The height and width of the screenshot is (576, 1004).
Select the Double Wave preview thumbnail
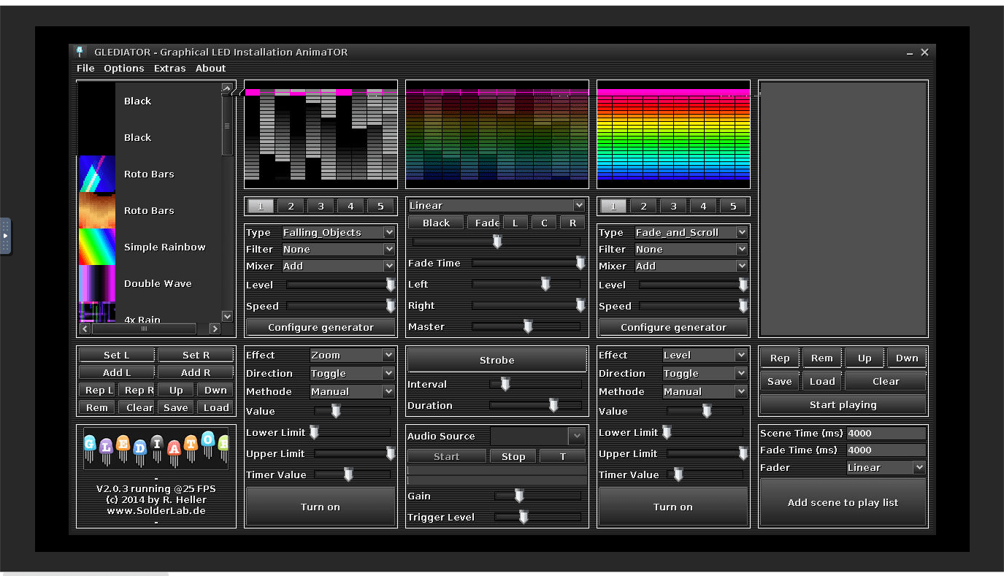point(96,283)
